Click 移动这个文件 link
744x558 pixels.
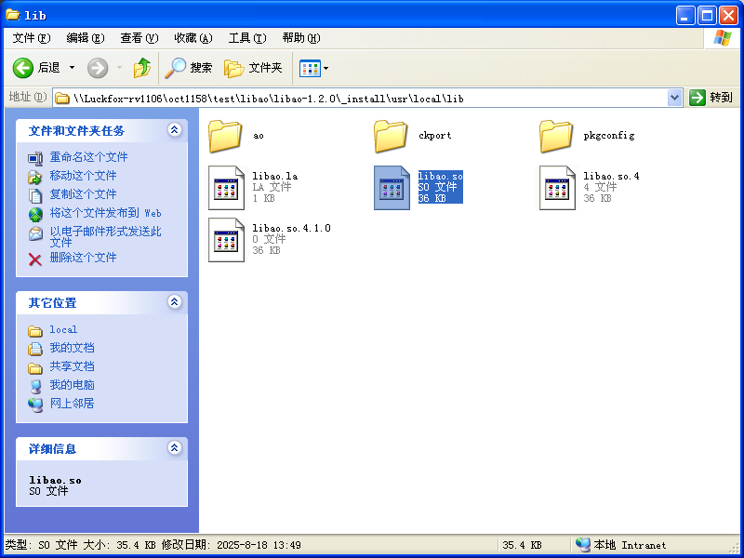83,176
